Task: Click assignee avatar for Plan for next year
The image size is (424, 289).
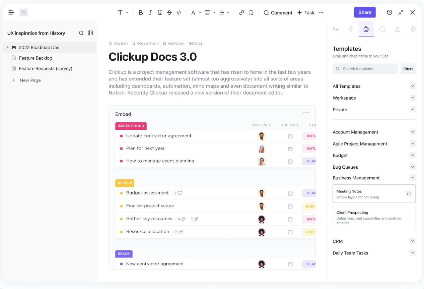Action: [x=262, y=149]
